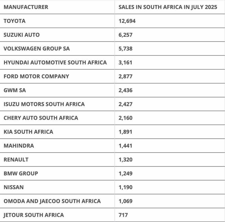Select OMODA AND JAECOO SOUTH AFRICA cell
This screenshot has width=225, height=222.
point(52,201)
